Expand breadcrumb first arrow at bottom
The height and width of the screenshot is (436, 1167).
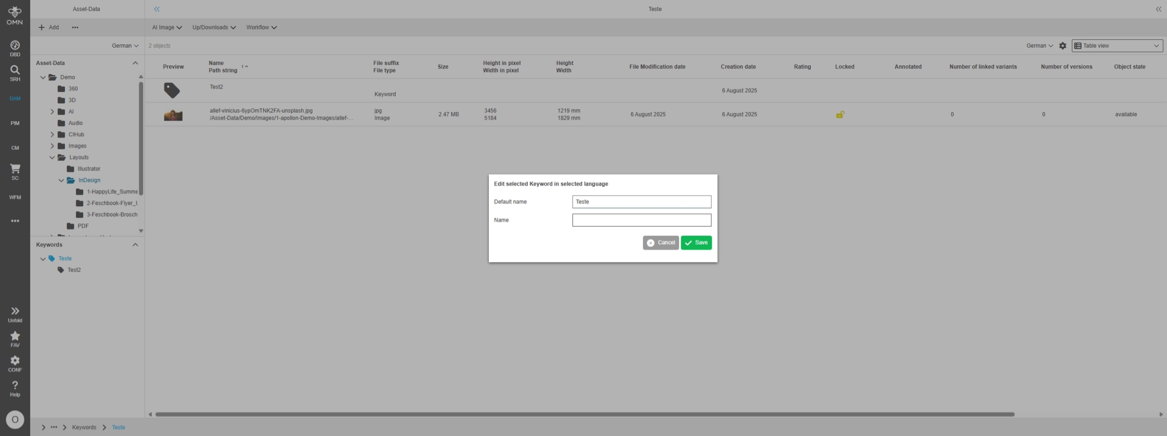43,427
